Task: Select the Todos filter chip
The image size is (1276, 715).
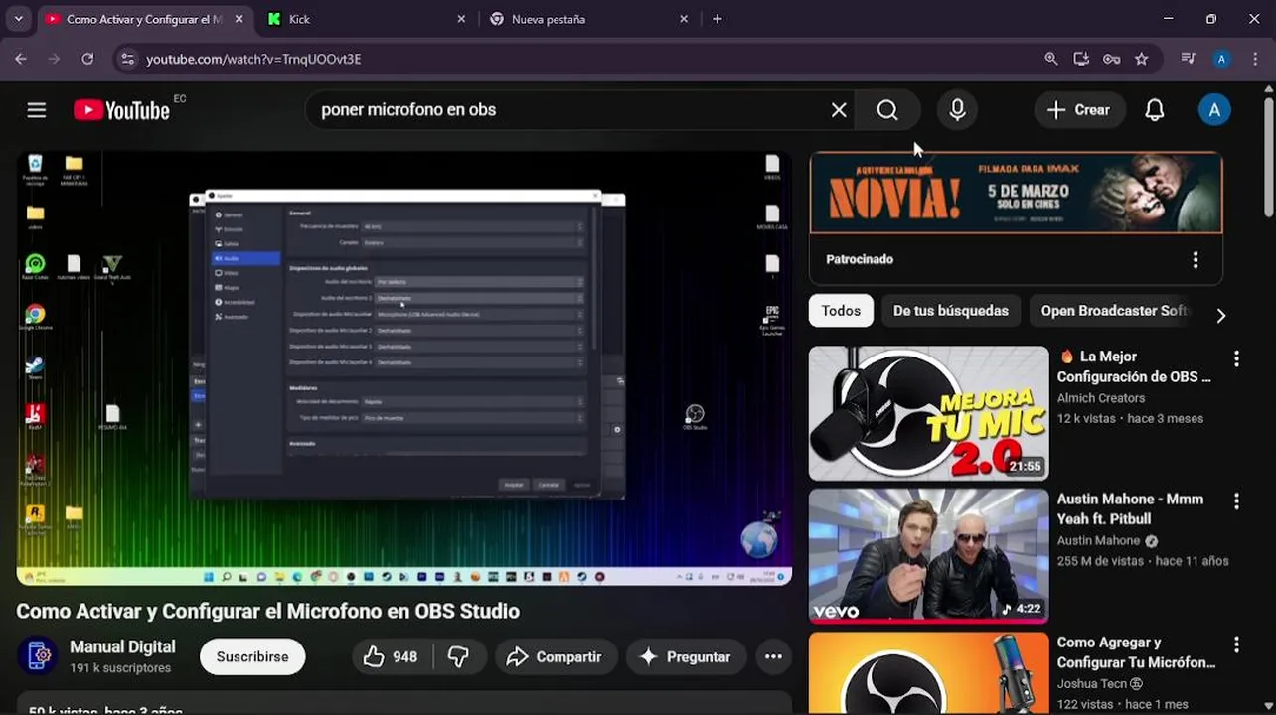Action: pos(841,311)
